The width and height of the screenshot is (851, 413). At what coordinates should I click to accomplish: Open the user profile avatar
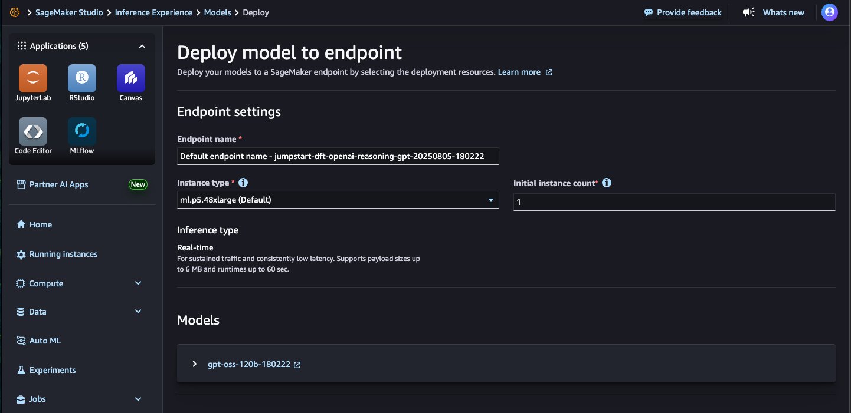pyautogui.click(x=830, y=12)
